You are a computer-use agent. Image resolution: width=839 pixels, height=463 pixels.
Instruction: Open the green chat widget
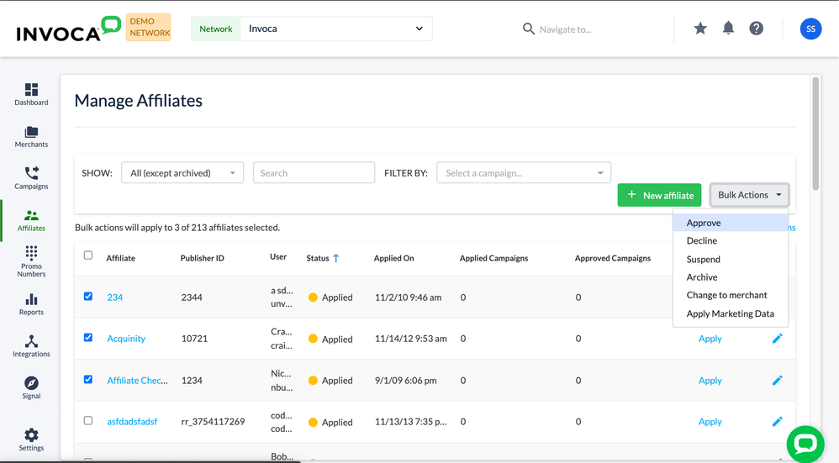click(x=805, y=444)
